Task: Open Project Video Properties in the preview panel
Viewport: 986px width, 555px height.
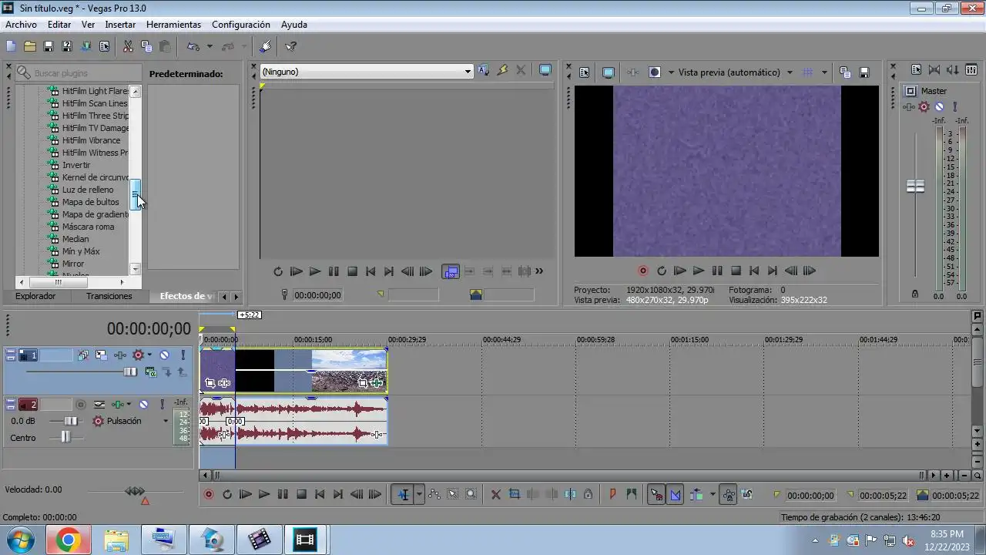Action: pyautogui.click(x=584, y=72)
